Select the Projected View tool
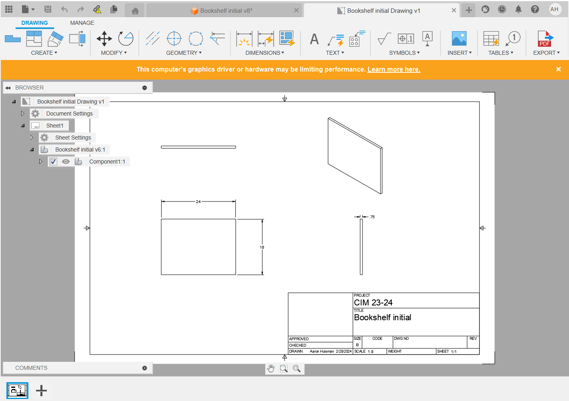 pos(34,39)
